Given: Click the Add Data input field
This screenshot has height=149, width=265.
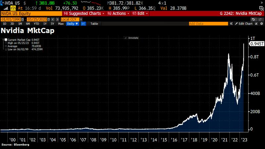Looking at the screenshot, I should tap(208, 24).
